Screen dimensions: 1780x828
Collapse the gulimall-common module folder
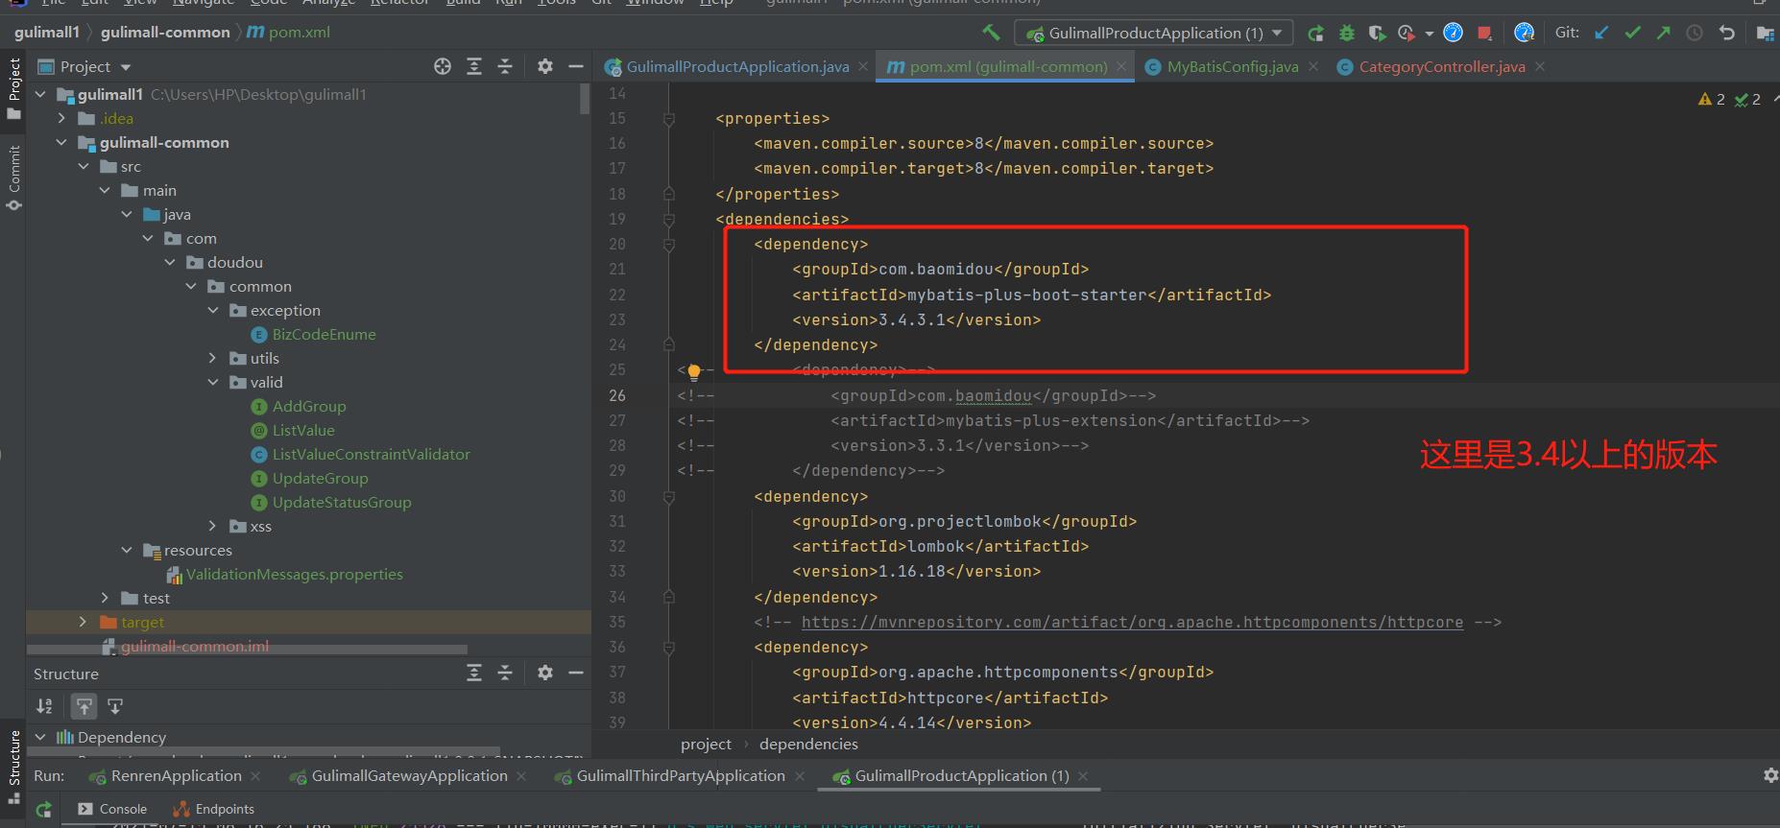tap(62, 142)
